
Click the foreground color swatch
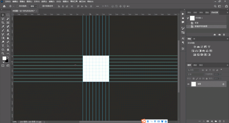4,58
